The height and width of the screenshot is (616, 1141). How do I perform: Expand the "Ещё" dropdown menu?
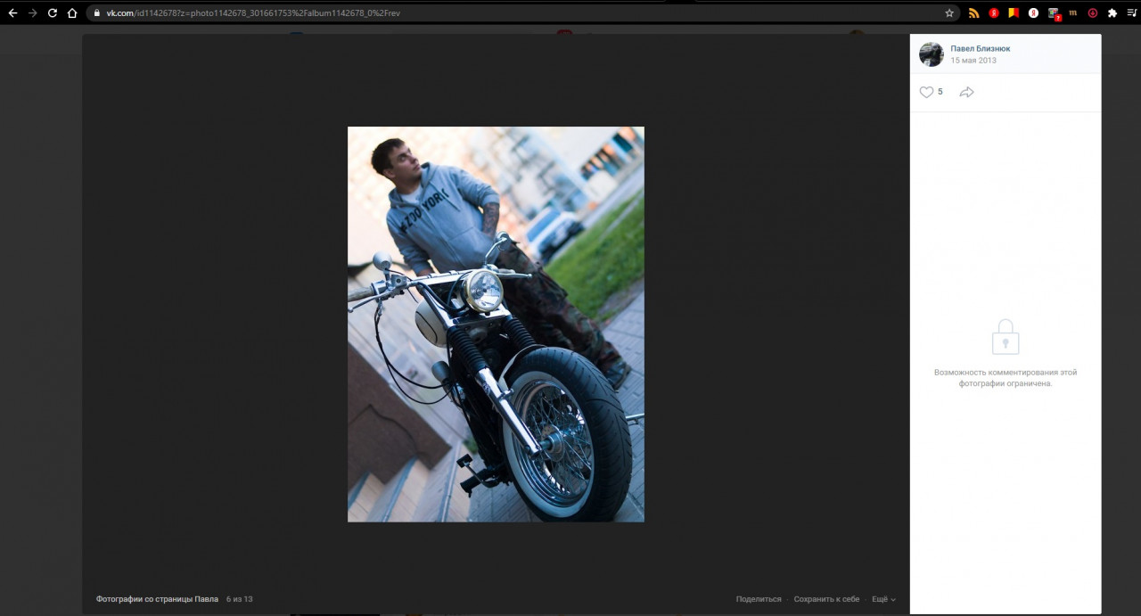(x=883, y=599)
